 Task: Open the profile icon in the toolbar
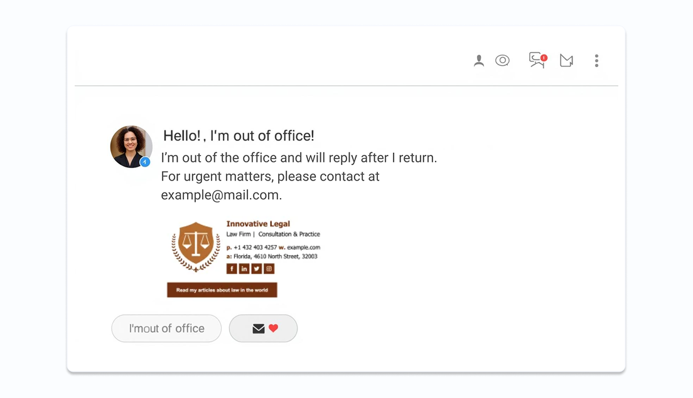479,60
